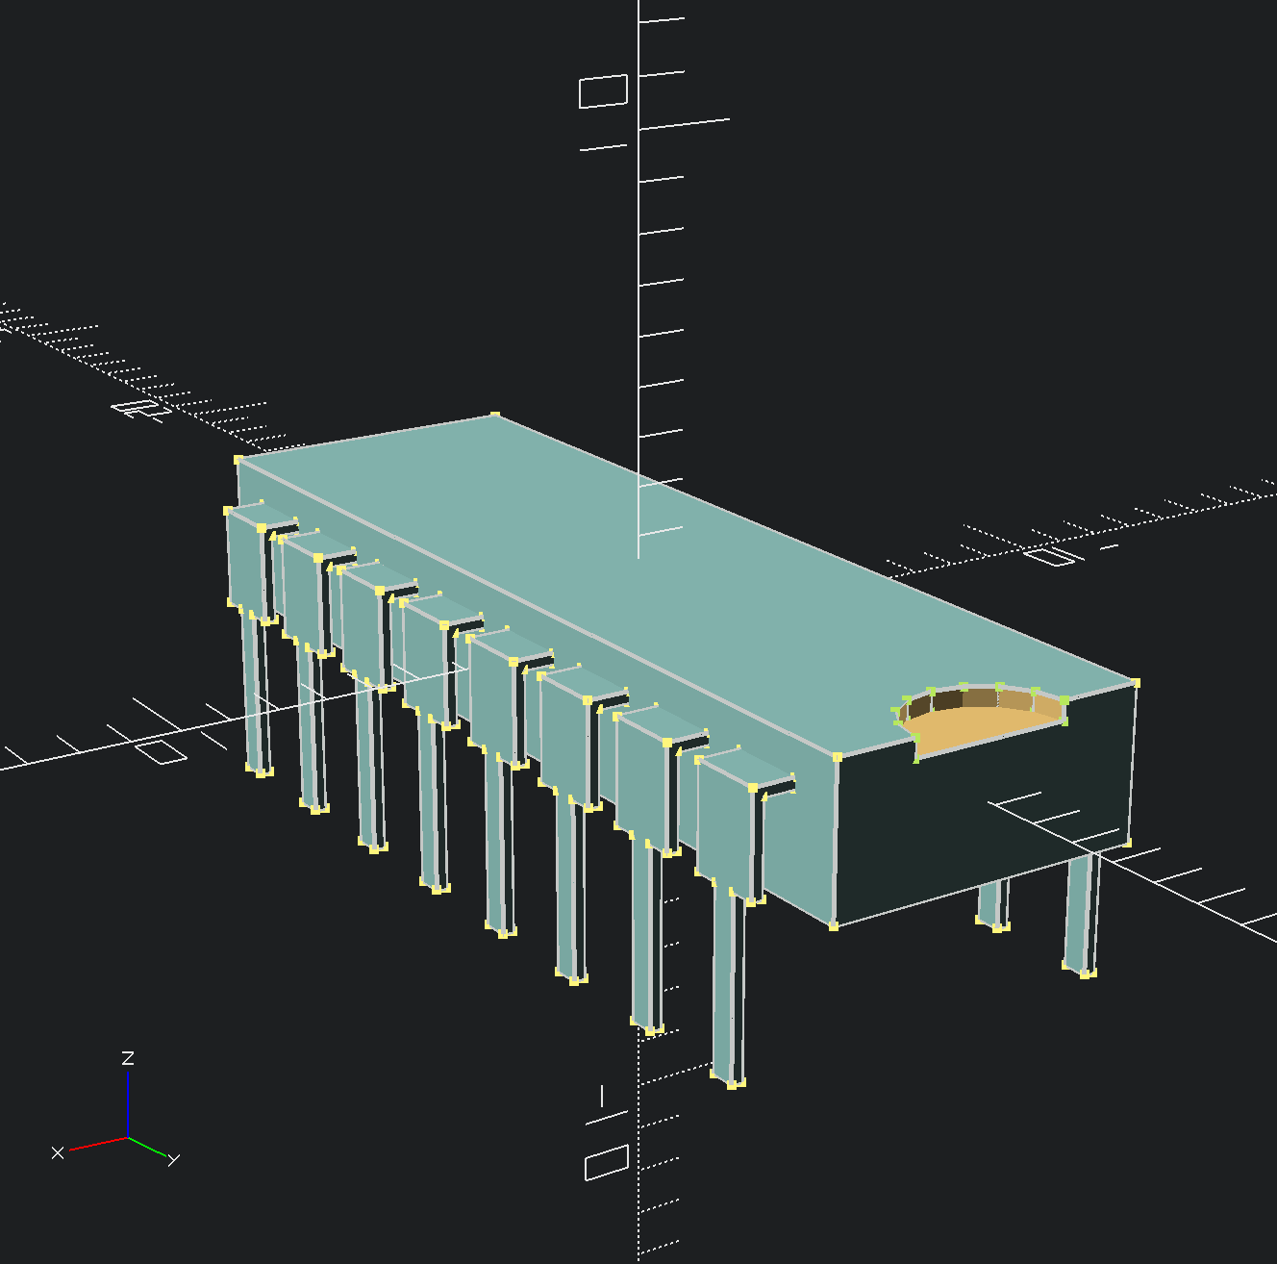
Task: Click the X label on the axis gizmo
Action: tap(58, 1152)
